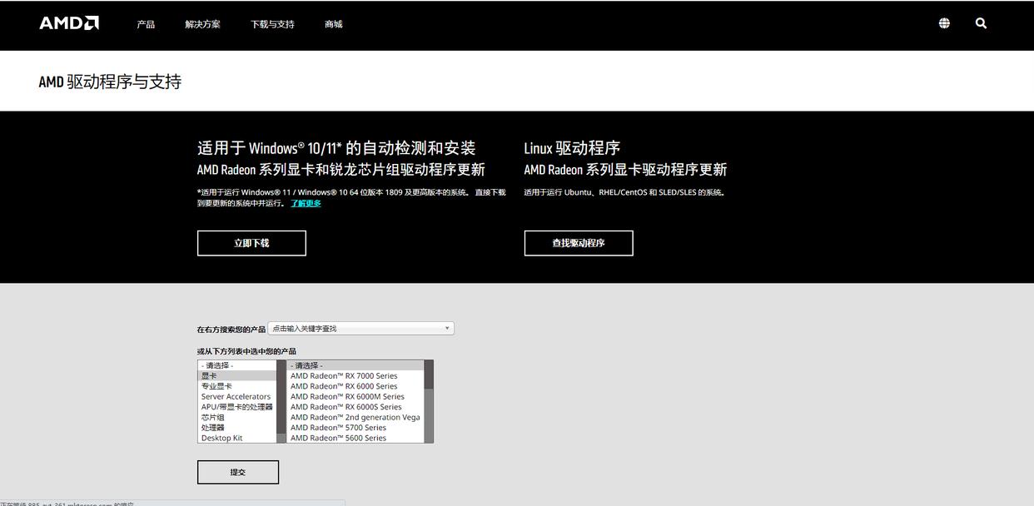Image resolution: width=1034 pixels, height=506 pixels.
Task: Select AMD Radeon 2nd generation Vega
Action: point(356,417)
